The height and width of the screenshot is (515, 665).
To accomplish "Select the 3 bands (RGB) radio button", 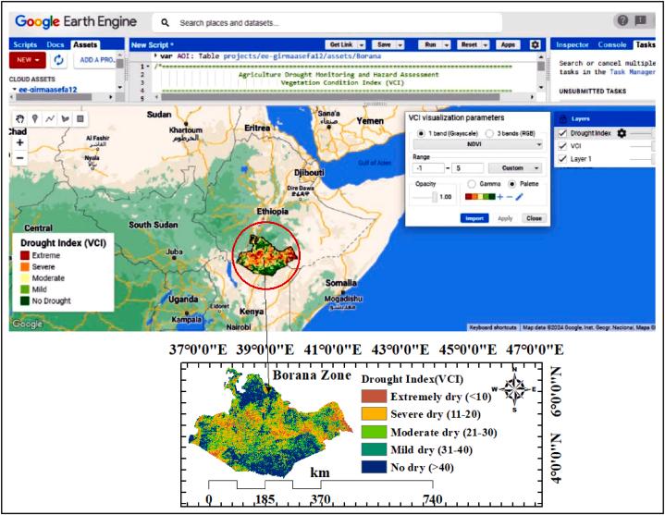I will (x=488, y=133).
